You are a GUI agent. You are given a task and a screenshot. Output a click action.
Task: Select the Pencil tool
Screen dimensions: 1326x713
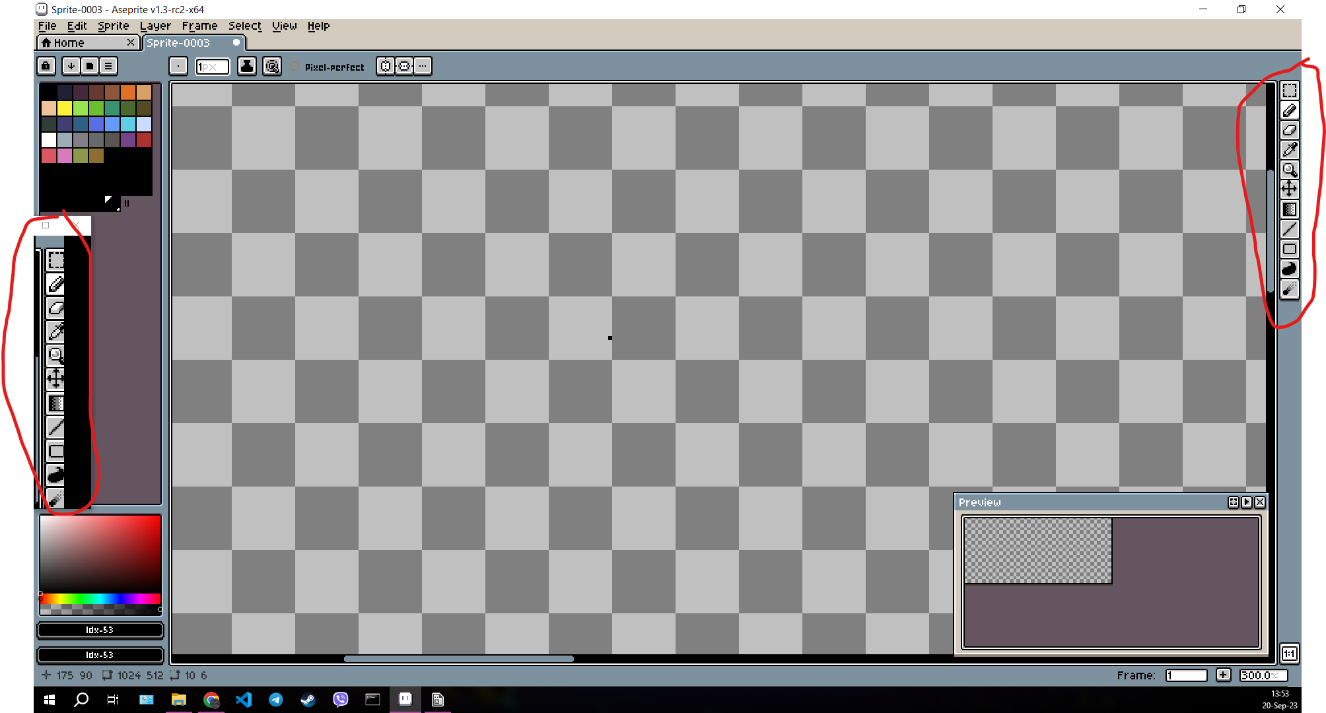[x=1290, y=110]
